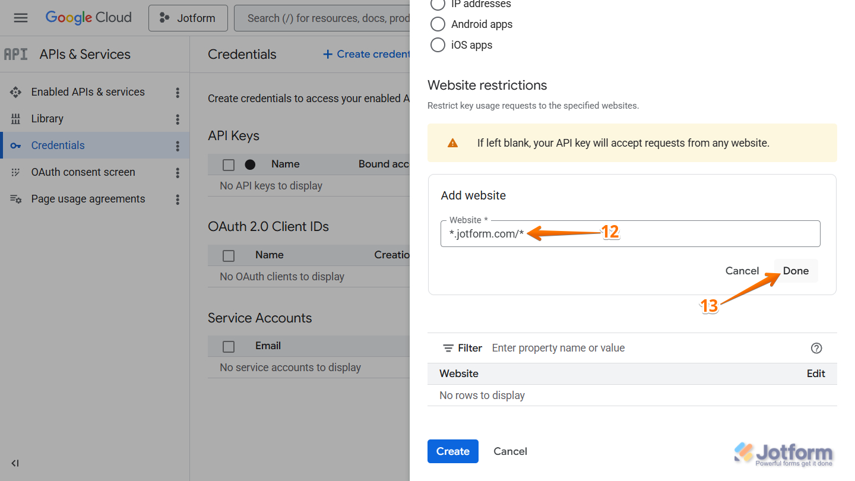855x481 pixels.
Task: Toggle the API Keys select-all checkbox
Action: point(229,164)
